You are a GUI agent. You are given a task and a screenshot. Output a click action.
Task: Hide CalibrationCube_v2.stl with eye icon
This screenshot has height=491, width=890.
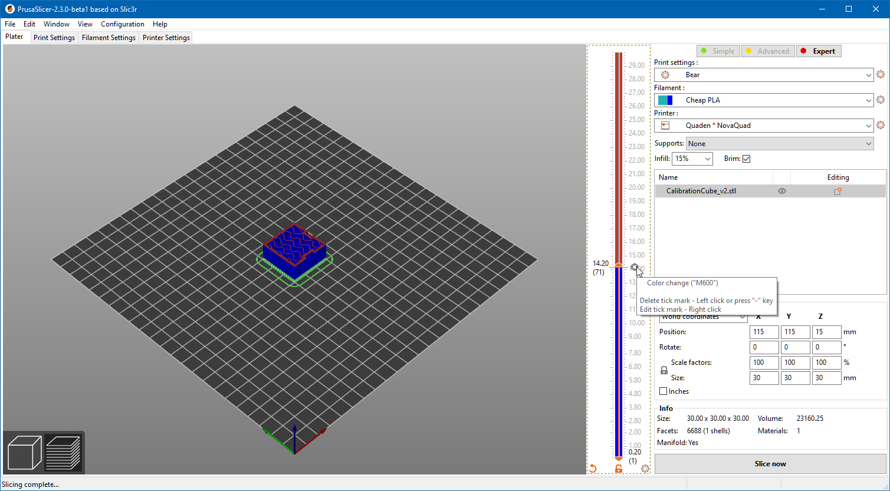click(782, 191)
